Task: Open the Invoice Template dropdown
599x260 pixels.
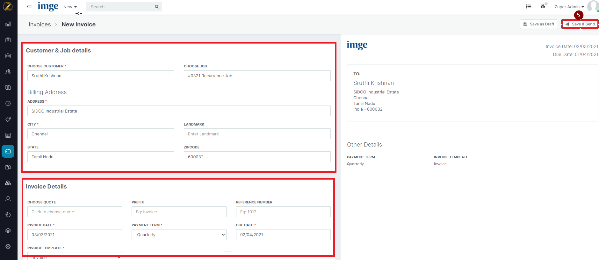Action: coord(75,257)
